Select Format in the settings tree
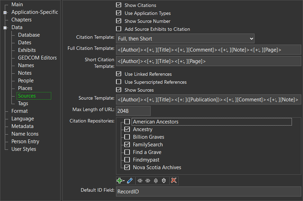The image size is (303, 201). tap(19, 111)
